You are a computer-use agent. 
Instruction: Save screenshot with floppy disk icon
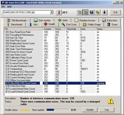point(91,12)
